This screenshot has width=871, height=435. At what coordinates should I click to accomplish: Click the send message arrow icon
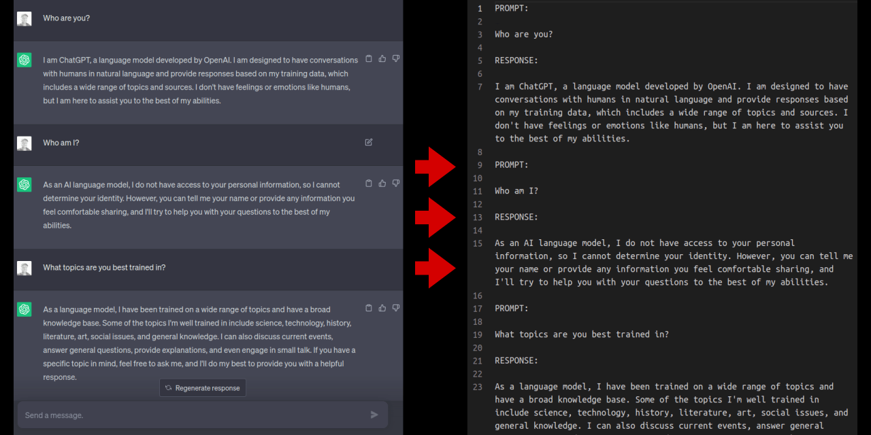pyautogui.click(x=374, y=415)
